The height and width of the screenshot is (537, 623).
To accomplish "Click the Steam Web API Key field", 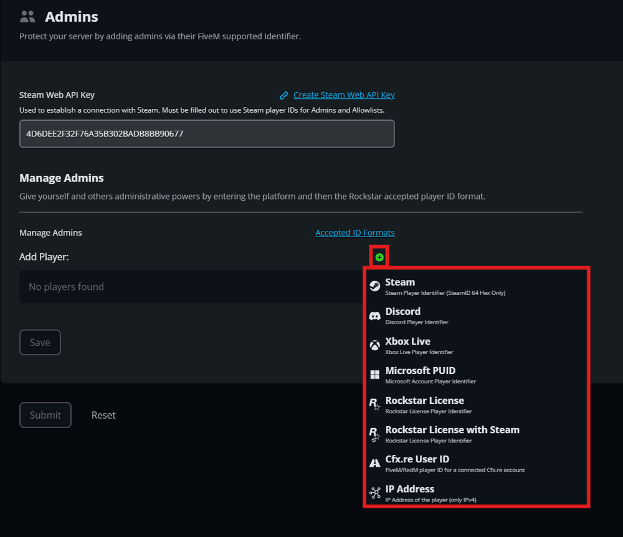I will pos(207,134).
